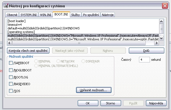Screen dimensions: 171x110
Task: Select the /noexecute=AlwaysOff boot entry
Action: tap(83, 36)
